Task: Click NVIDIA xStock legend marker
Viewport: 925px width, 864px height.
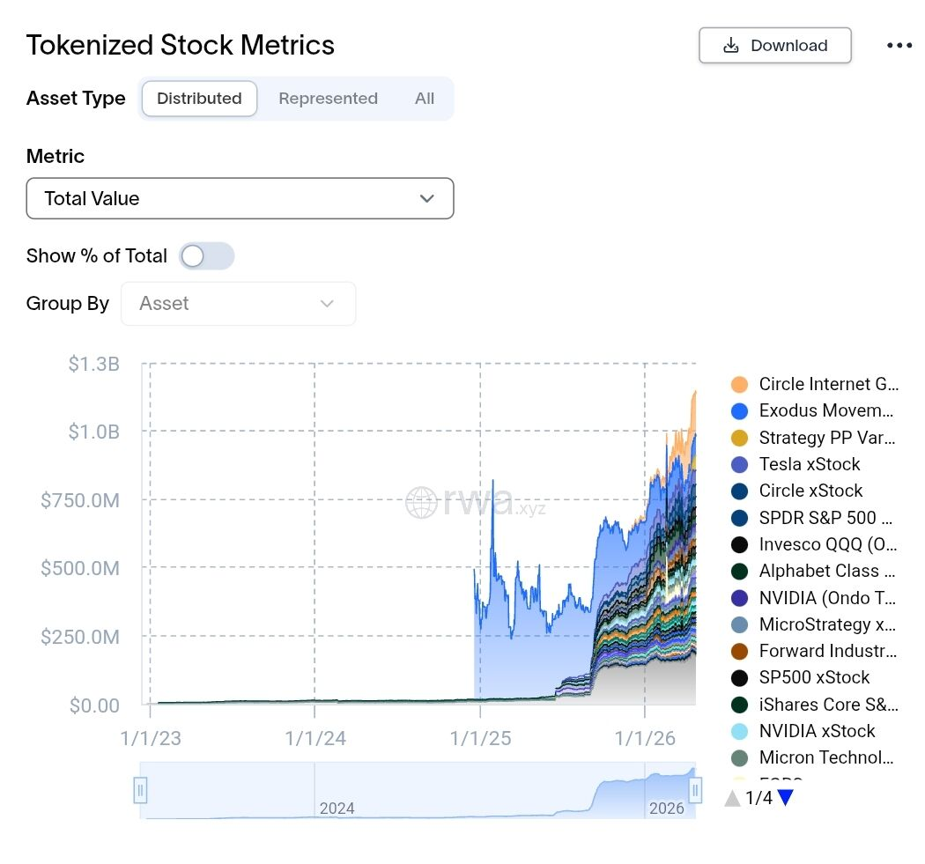Action: [740, 731]
